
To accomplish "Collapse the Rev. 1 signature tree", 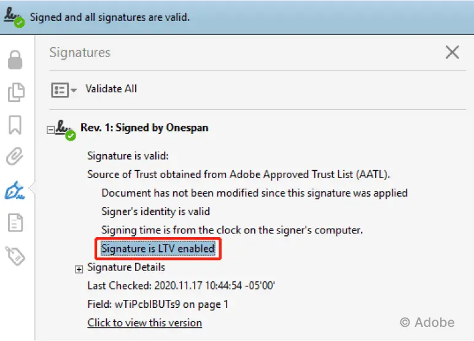I will pos(51,130).
